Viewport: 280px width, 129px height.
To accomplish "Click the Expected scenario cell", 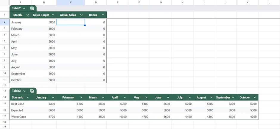I will pyautogui.click(x=20, y=110).
